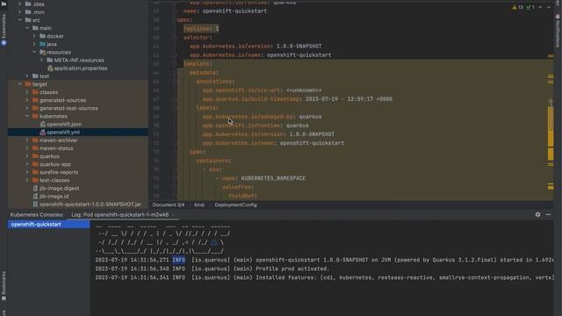Click the highlighted INFO word in log
The width and height of the screenshot is (562, 316).
pyautogui.click(x=179, y=260)
